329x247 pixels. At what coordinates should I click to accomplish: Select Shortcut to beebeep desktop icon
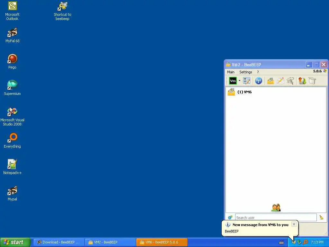[62, 11]
